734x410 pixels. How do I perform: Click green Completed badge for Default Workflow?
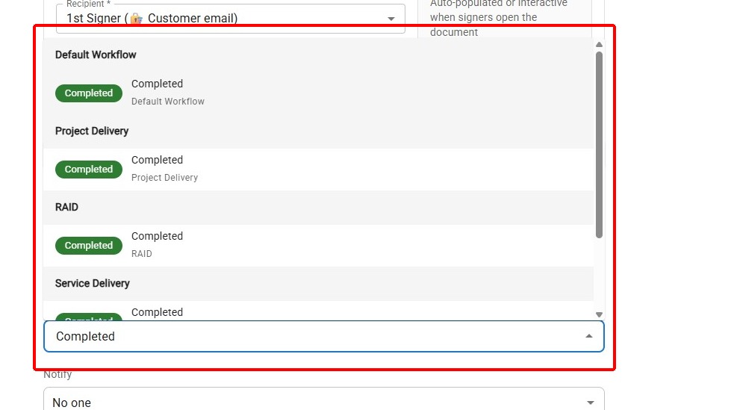click(x=88, y=93)
